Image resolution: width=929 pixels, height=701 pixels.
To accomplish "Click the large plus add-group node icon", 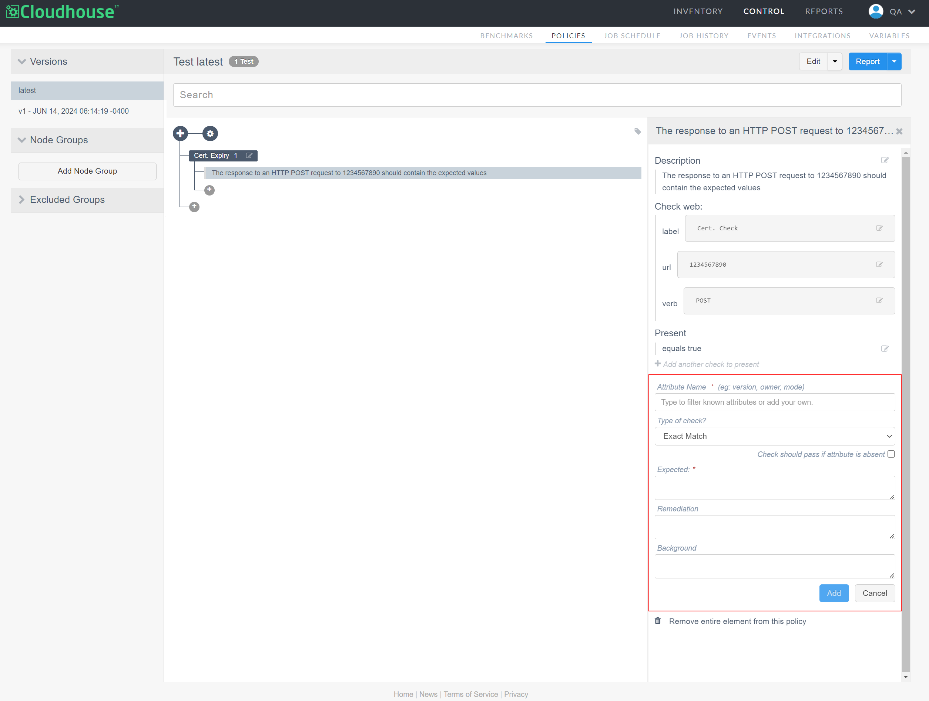I will pos(180,134).
